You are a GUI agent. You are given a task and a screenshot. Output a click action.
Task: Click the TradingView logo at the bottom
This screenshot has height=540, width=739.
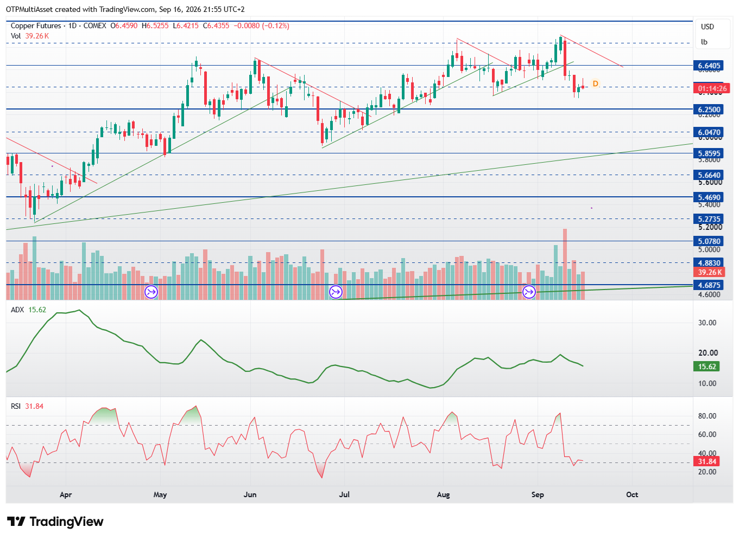tap(55, 522)
